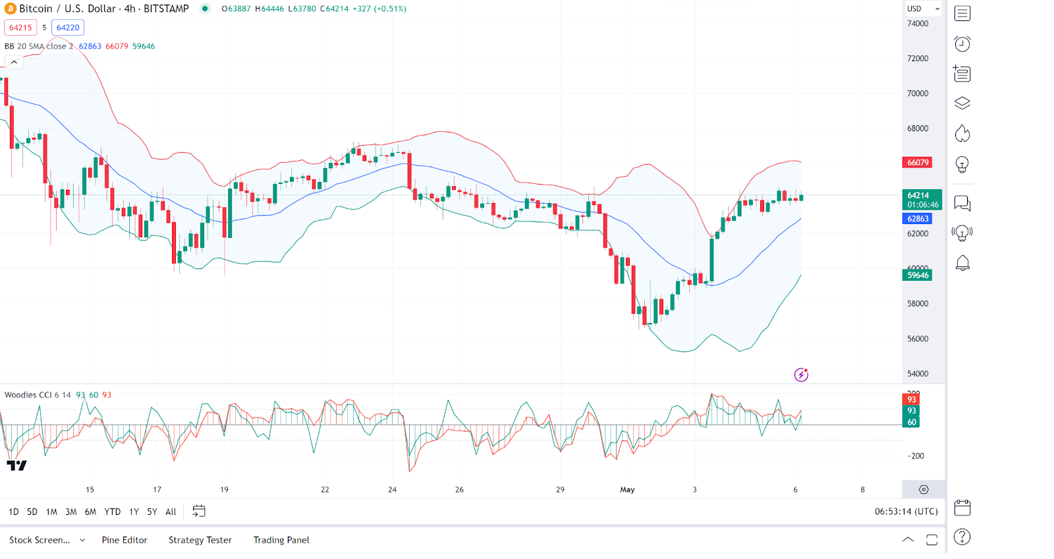
Task: Click the May label on time axis
Action: [x=627, y=490]
